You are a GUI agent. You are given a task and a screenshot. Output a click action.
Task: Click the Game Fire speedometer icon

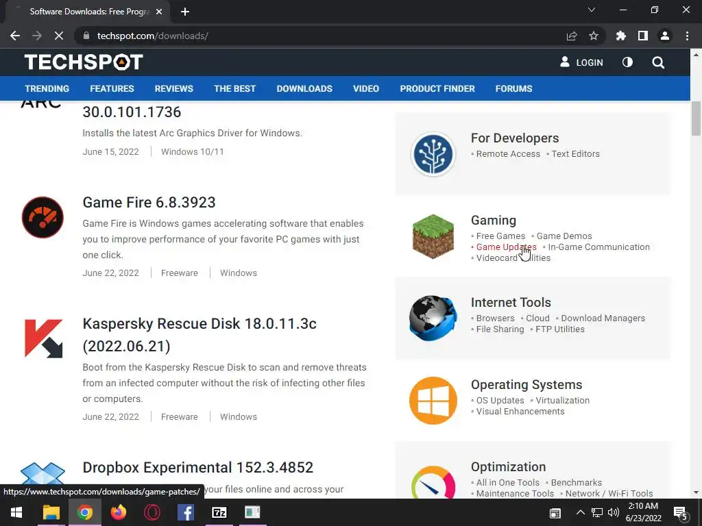point(43,217)
